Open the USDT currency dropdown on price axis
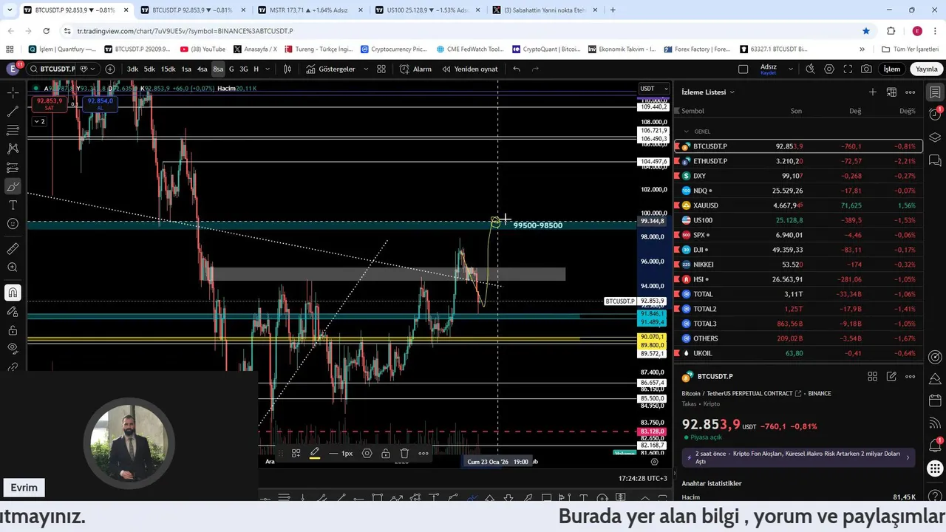This screenshot has height=532, width=946. coord(655,89)
